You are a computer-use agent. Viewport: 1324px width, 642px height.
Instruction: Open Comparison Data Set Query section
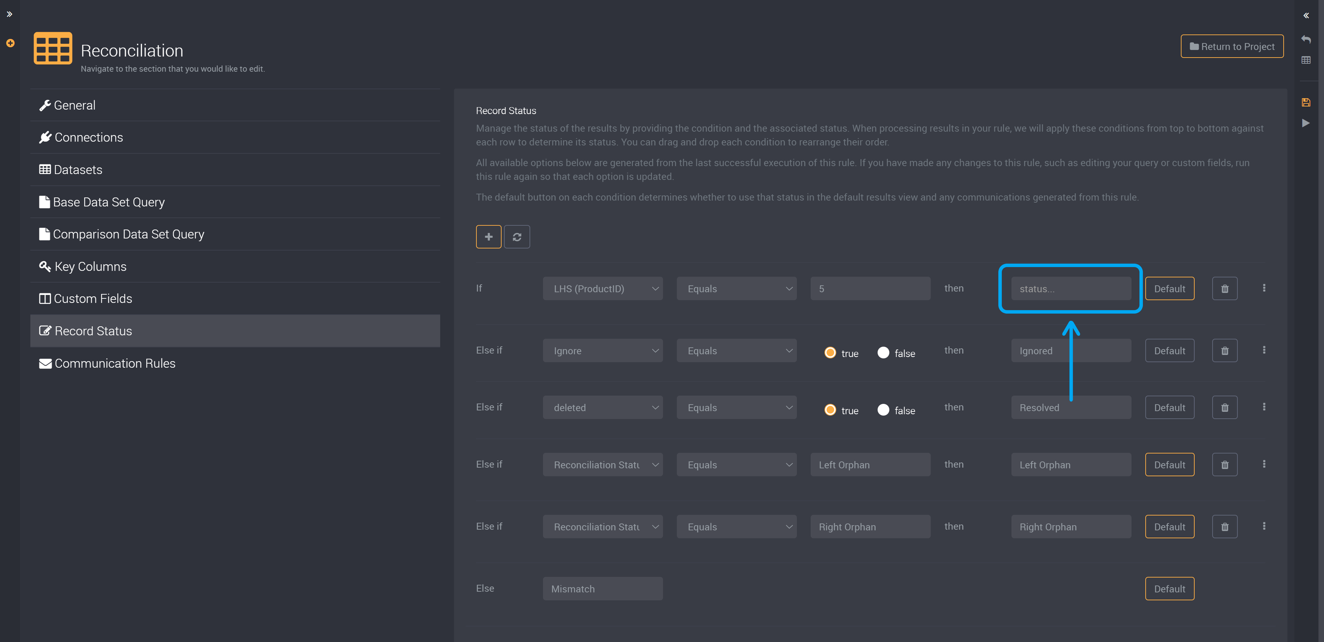(235, 234)
